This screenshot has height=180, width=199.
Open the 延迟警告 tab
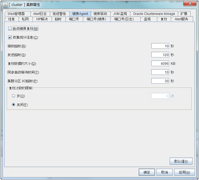coord(59,14)
